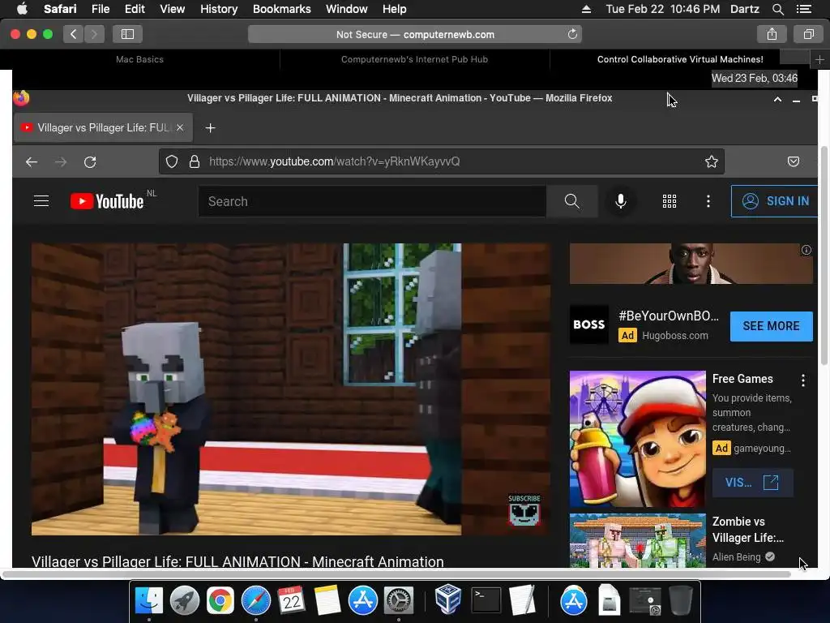Open the Notification Center list icon
The height and width of the screenshot is (623, 830).
tap(803, 9)
